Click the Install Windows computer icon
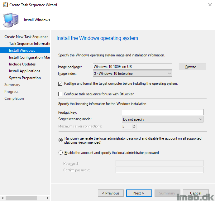 click(11, 20)
